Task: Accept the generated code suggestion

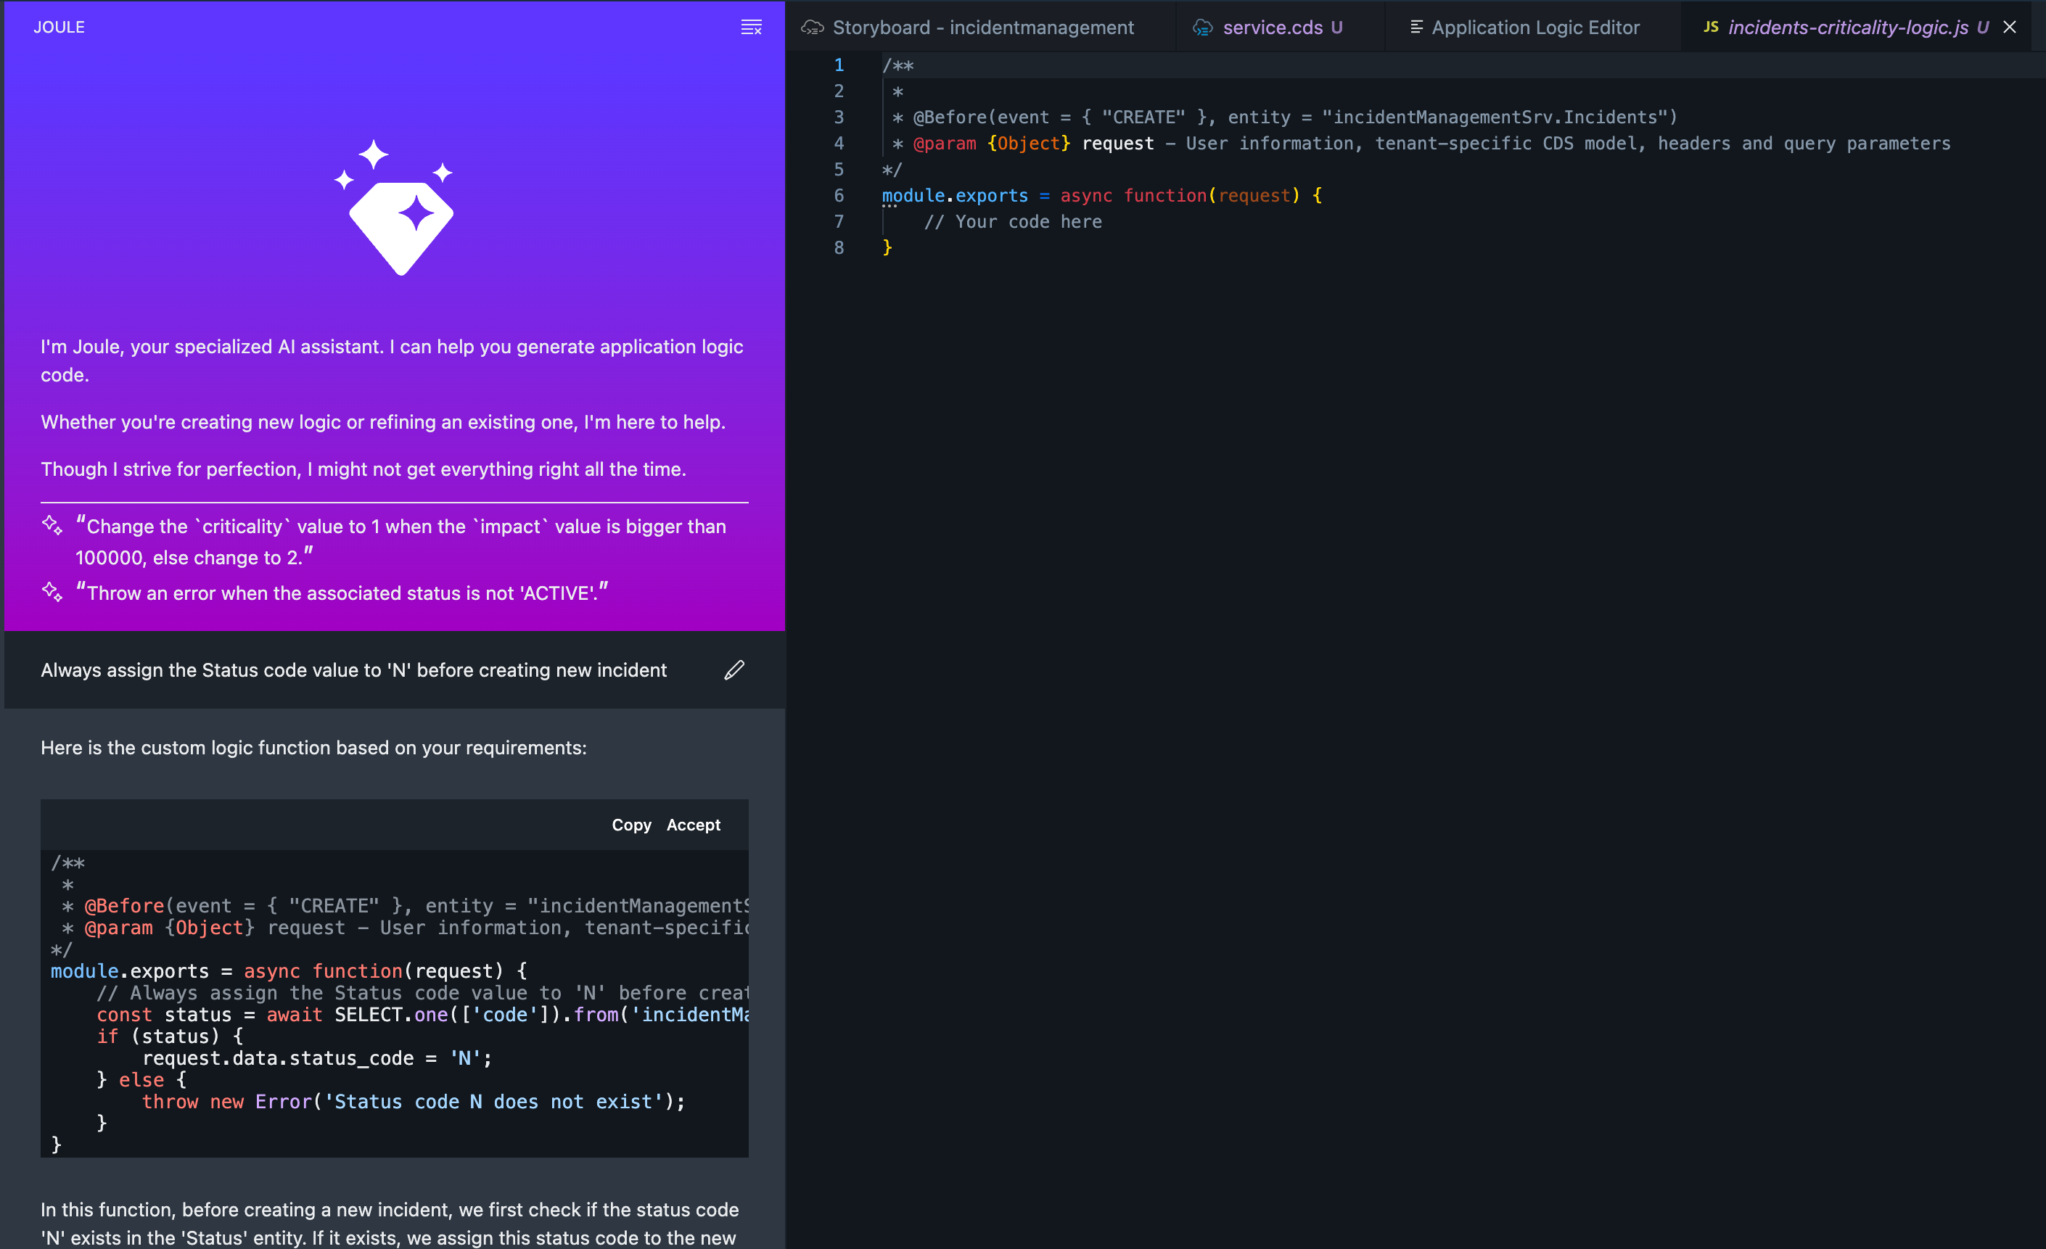Action: pos(694,825)
